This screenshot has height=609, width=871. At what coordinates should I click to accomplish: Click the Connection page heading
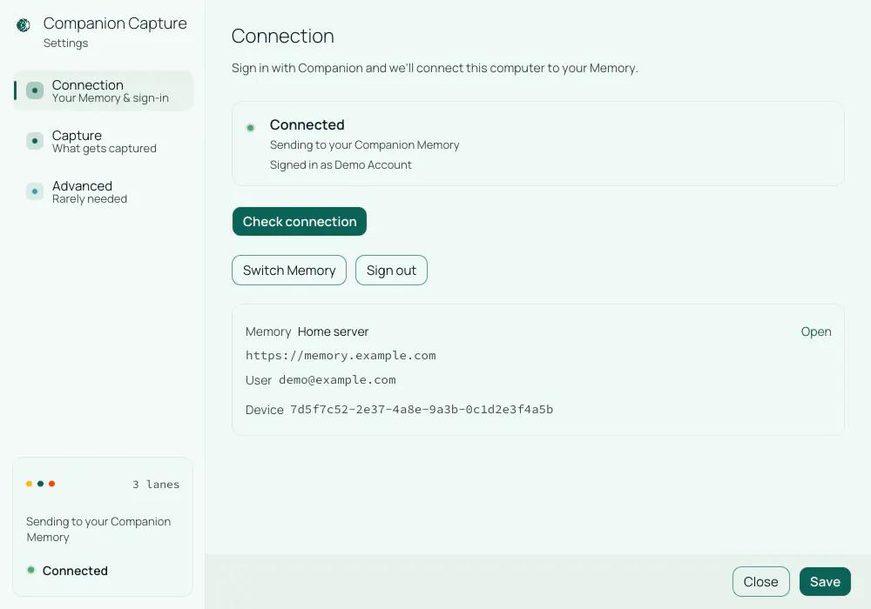coord(283,36)
